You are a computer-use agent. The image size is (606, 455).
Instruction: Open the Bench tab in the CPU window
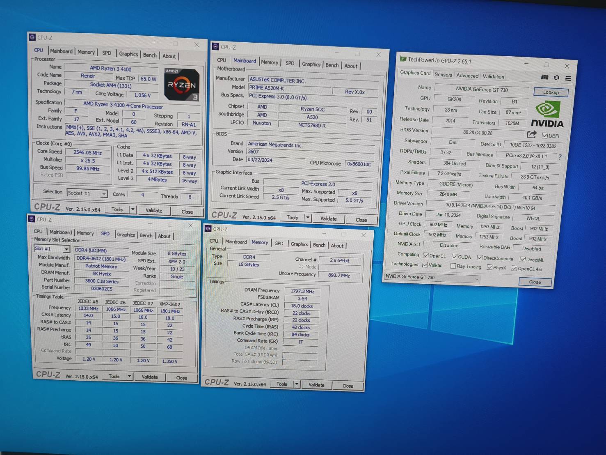tap(150, 55)
